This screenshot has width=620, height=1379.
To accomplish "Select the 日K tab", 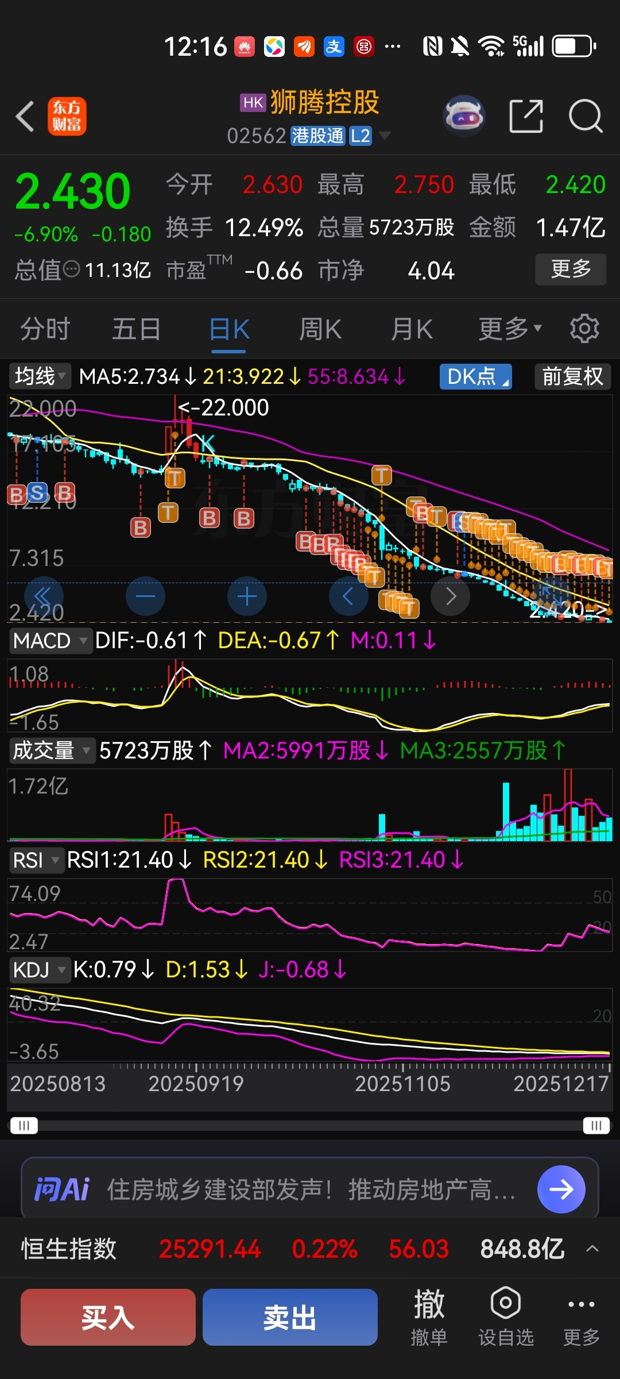I will pos(229,330).
